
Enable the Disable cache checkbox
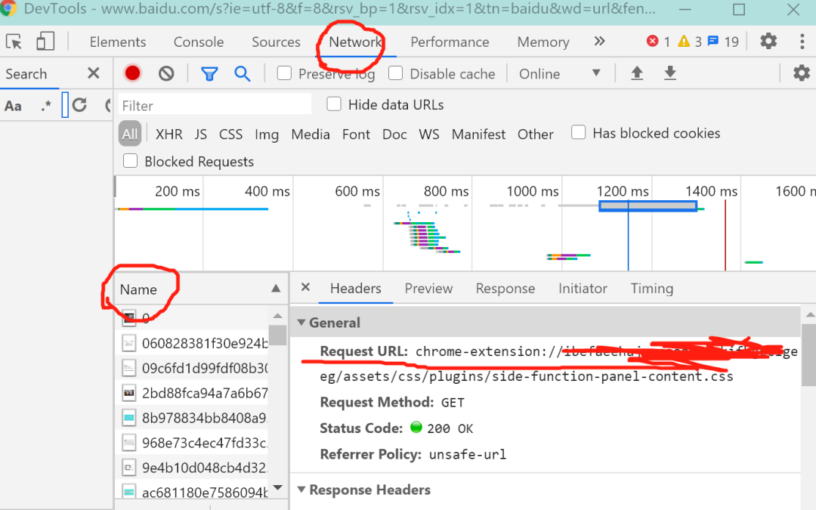395,73
